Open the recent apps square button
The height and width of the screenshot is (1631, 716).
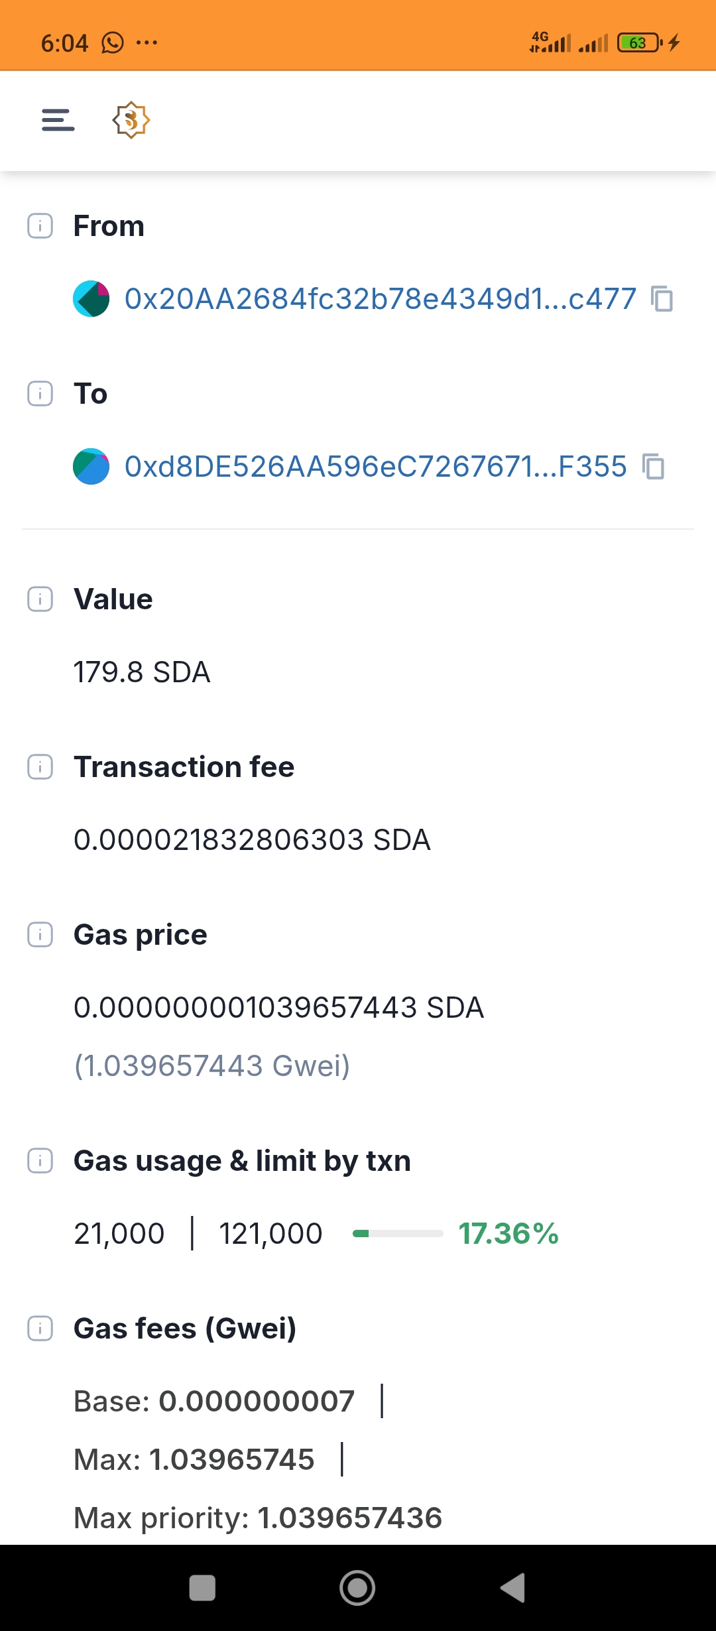pyautogui.click(x=202, y=1588)
